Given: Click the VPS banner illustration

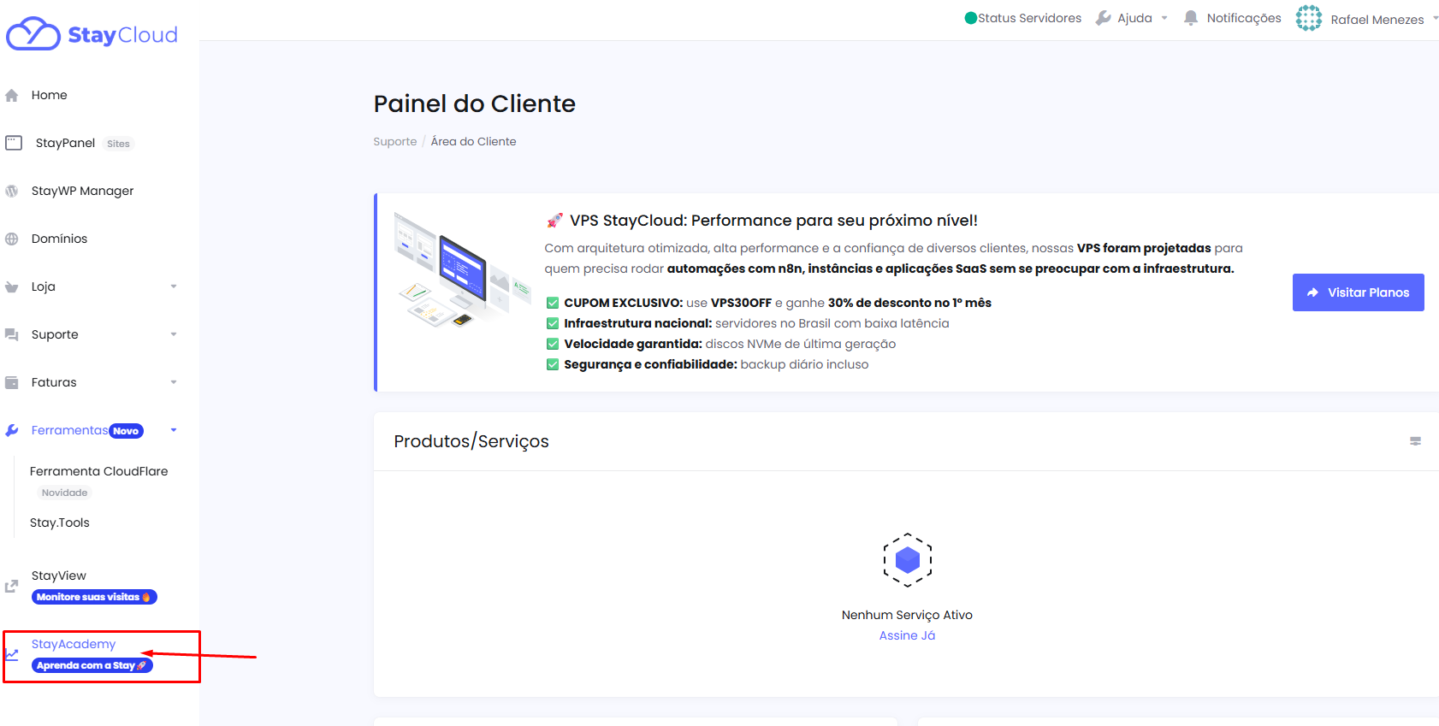Looking at the screenshot, I should [x=462, y=271].
